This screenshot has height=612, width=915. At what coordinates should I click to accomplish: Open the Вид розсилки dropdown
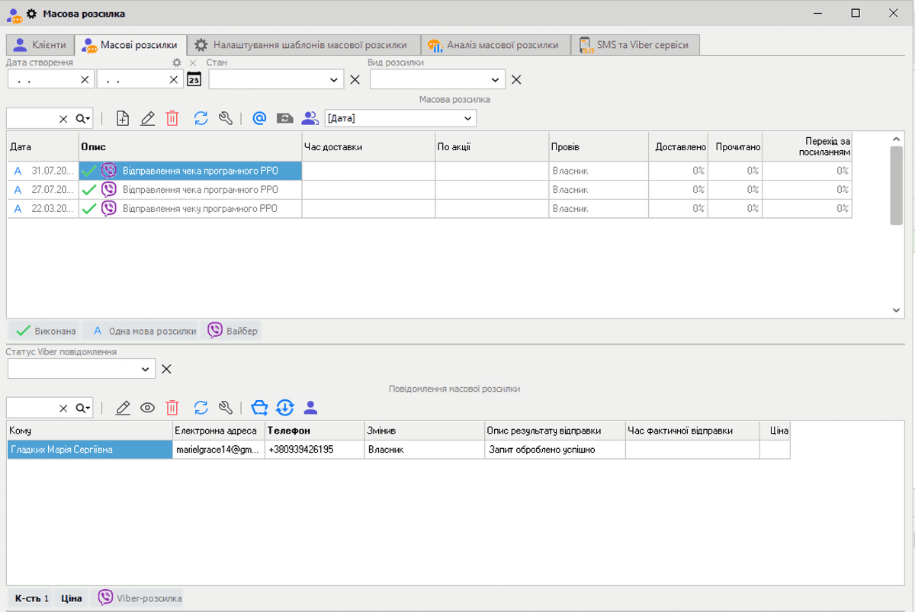coord(496,79)
